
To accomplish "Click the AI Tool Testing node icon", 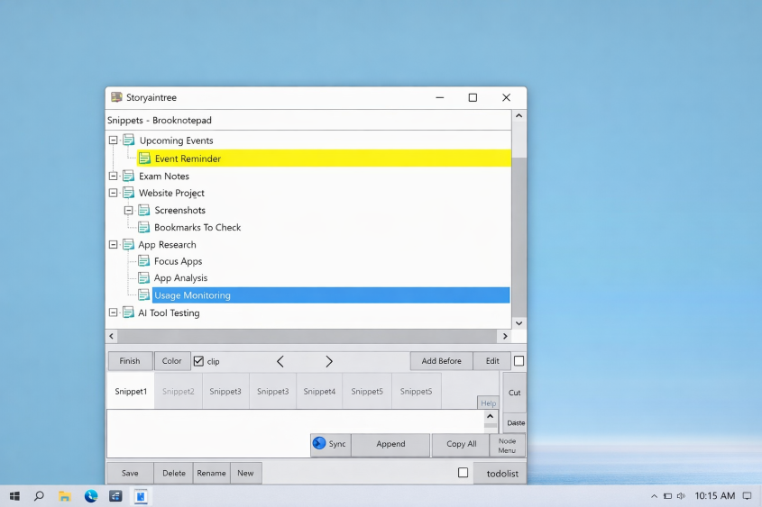I will click(x=128, y=312).
